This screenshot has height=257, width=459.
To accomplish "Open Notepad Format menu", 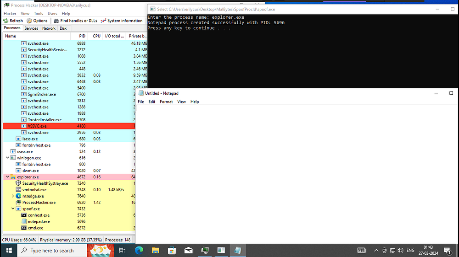I will pyautogui.click(x=166, y=102).
